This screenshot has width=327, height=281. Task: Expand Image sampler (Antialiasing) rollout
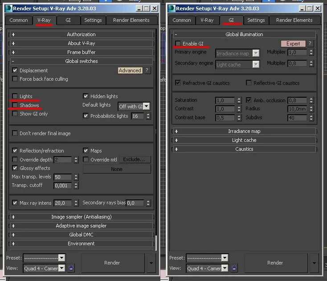coord(82,217)
